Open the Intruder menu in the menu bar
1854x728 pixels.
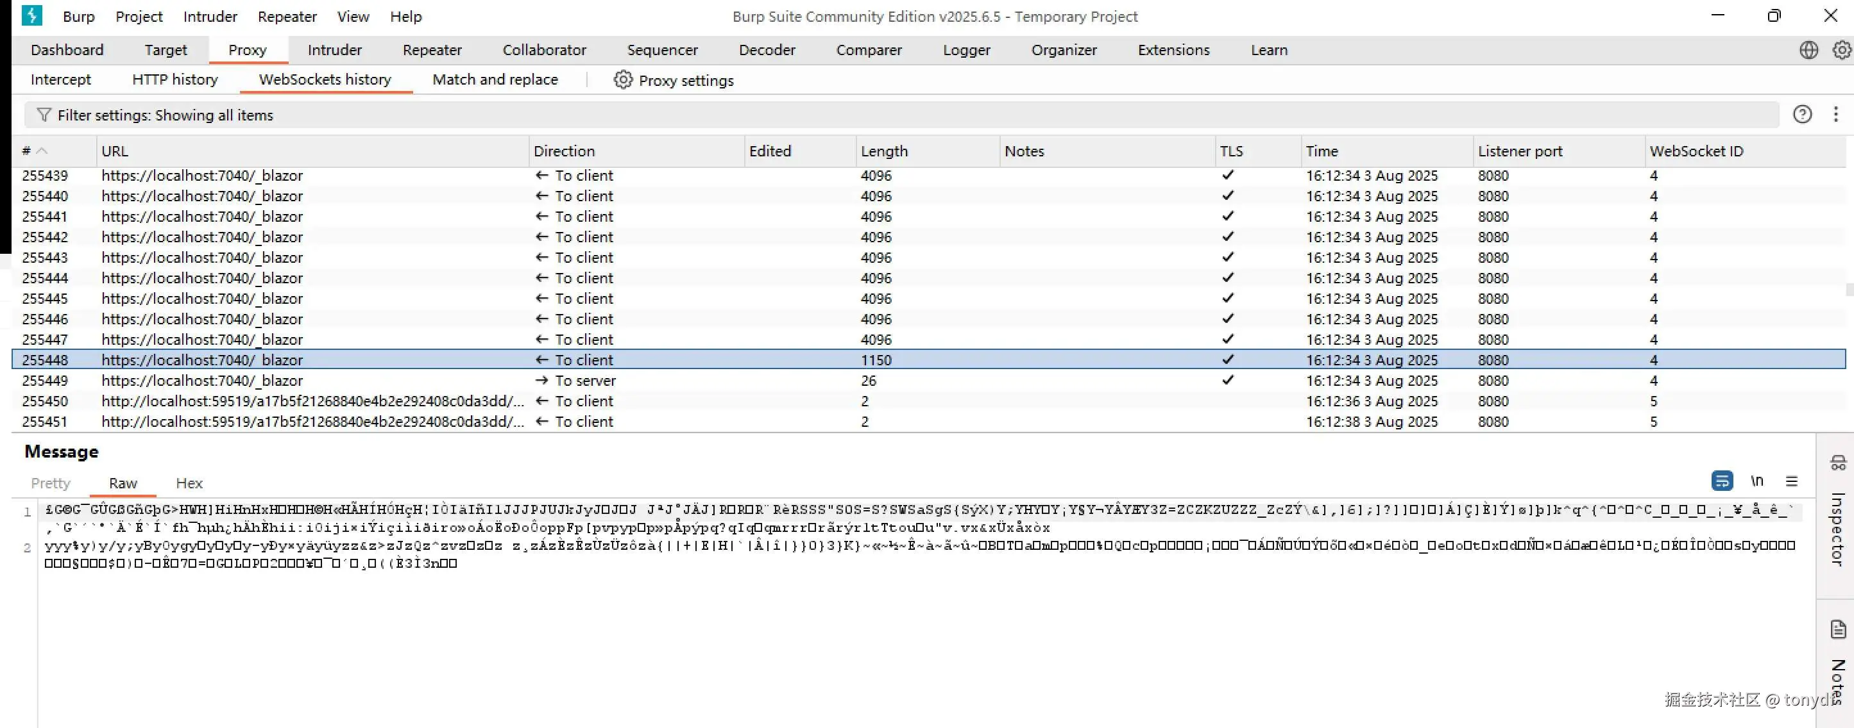(209, 17)
